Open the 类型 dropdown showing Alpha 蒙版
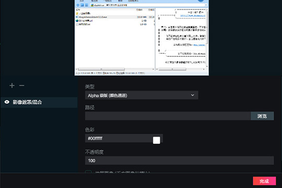Screen dimensions: 282x188 tap(142, 96)
